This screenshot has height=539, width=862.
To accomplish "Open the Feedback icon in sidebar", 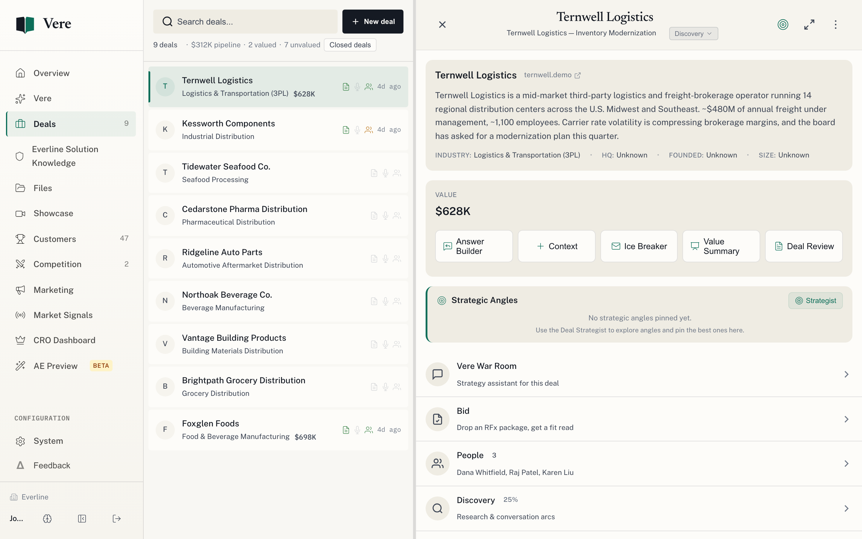I will 20,465.
